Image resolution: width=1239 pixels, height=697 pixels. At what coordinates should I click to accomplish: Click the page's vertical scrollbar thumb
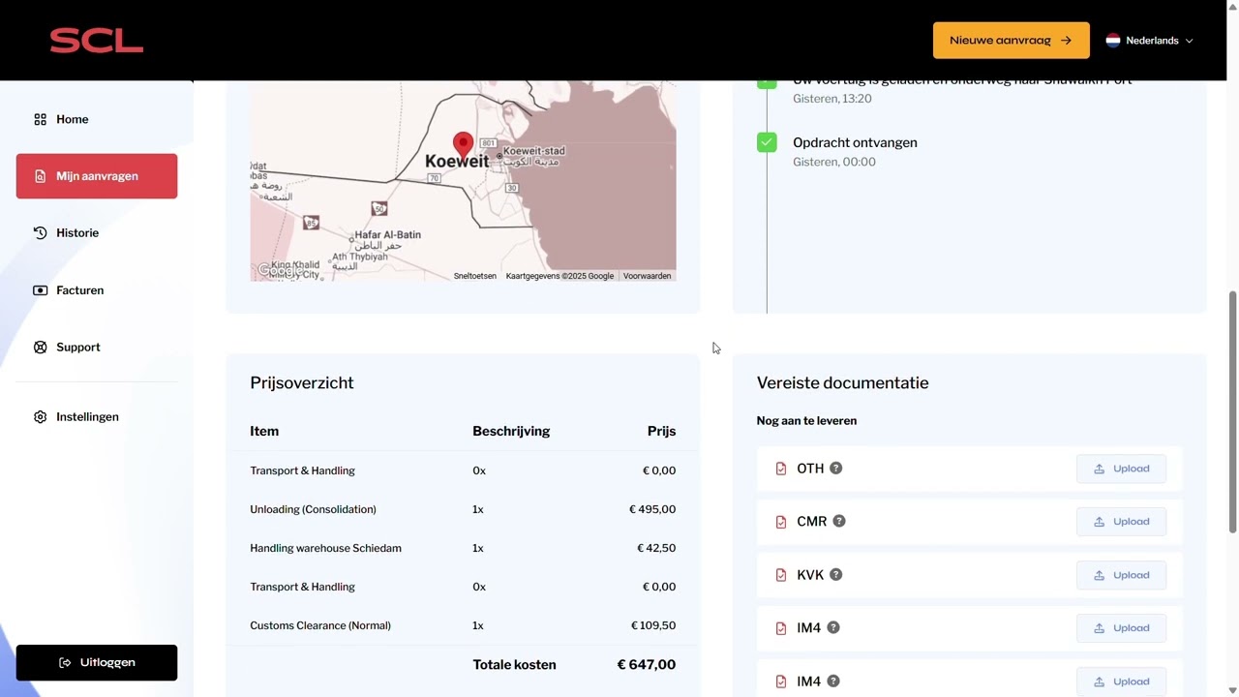click(x=1232, y=411)
